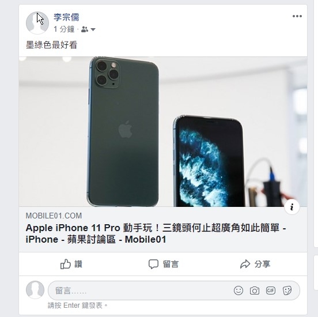
Task: Open the Mobile01 article title link
Action: pyautogui.click(x=156, y=233)
